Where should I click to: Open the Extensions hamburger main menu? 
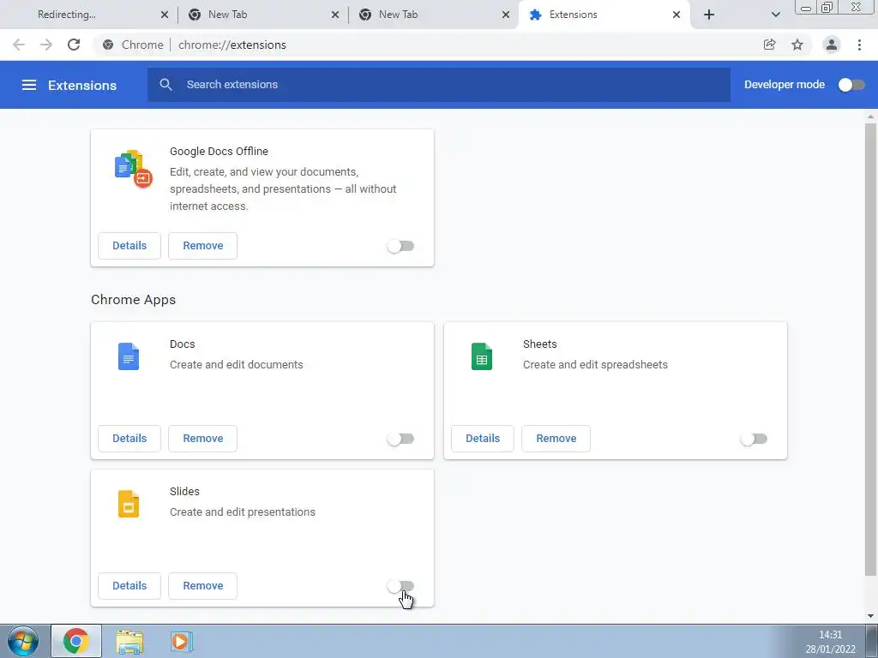tap(28, 85)
